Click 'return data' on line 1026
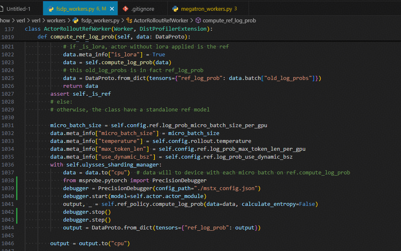 click(x=80, y=86)
